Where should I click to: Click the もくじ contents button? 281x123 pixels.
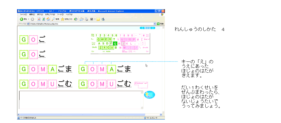[147, 28]
